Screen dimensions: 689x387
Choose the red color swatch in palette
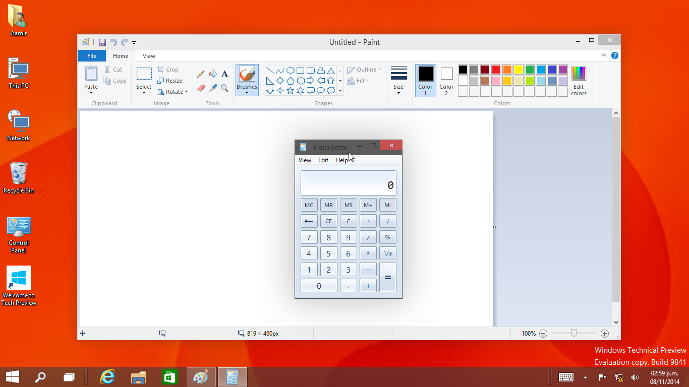pyautogui.click(x=496, y=70)
